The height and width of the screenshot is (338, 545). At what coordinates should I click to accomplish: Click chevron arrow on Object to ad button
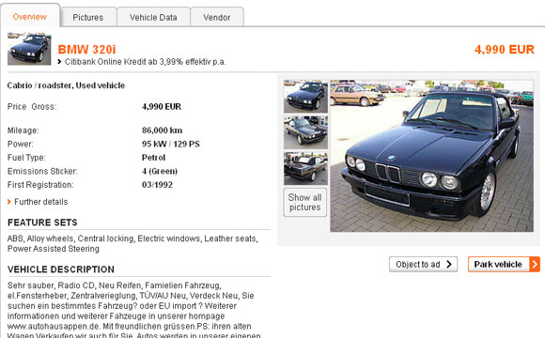click(x=449, y=265)
